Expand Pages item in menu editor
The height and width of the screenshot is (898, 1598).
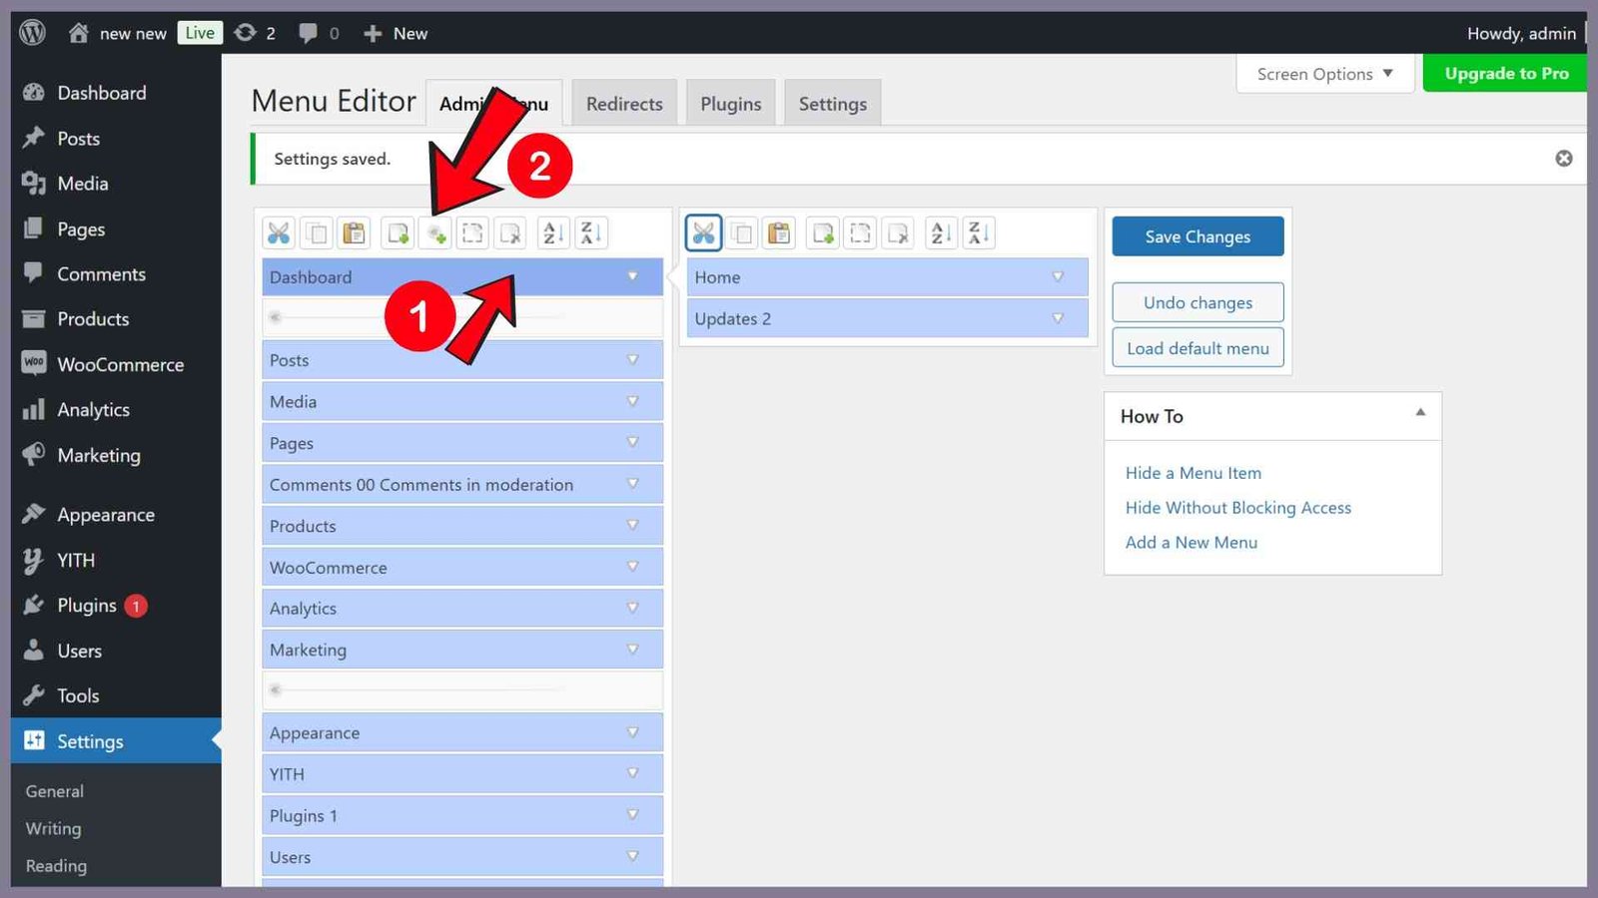632,442
